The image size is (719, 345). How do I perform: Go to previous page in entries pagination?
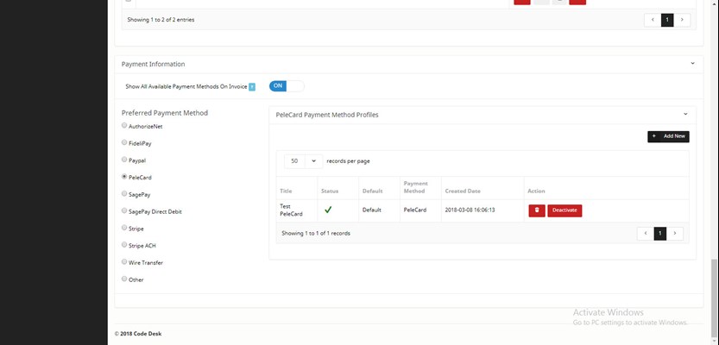tap(652, 20)
